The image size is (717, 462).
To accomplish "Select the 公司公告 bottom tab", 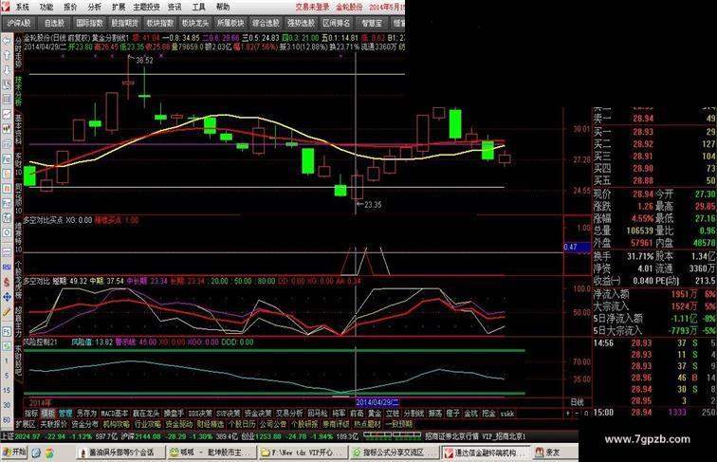I will [273, 424].
